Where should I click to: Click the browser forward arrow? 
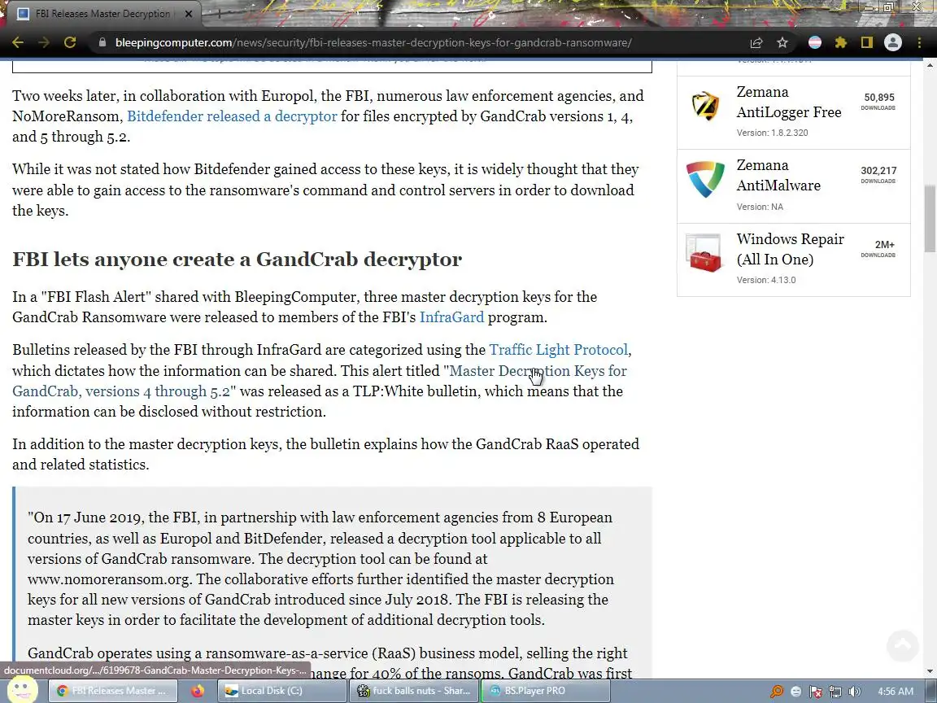[x=44, y=42]
